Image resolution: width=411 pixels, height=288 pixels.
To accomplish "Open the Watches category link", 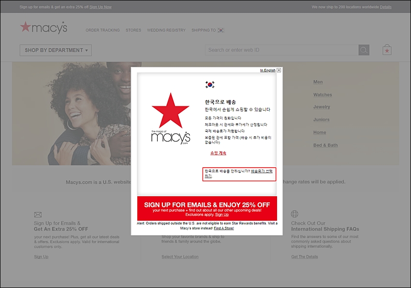I will click(x=323, y=95).
